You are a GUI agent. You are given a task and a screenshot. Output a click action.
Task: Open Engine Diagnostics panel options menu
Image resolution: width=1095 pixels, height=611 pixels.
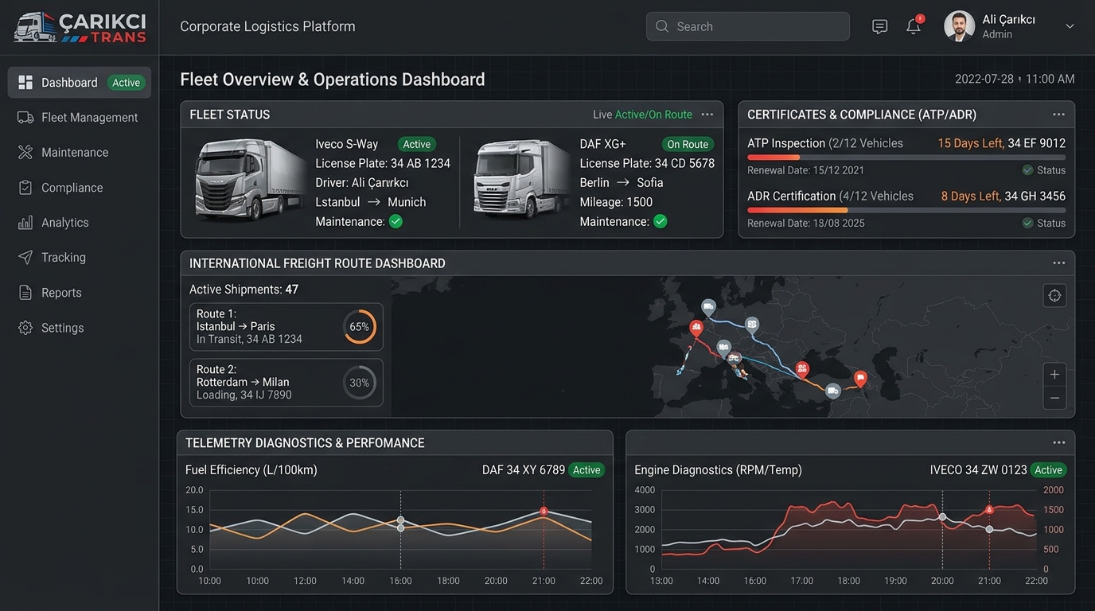[1058, 443]
